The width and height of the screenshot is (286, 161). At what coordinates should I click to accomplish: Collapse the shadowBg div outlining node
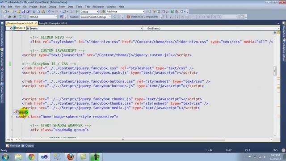click(x=12, y=130)
